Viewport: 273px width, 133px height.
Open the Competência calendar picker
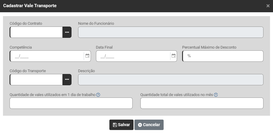pos(87,56)
